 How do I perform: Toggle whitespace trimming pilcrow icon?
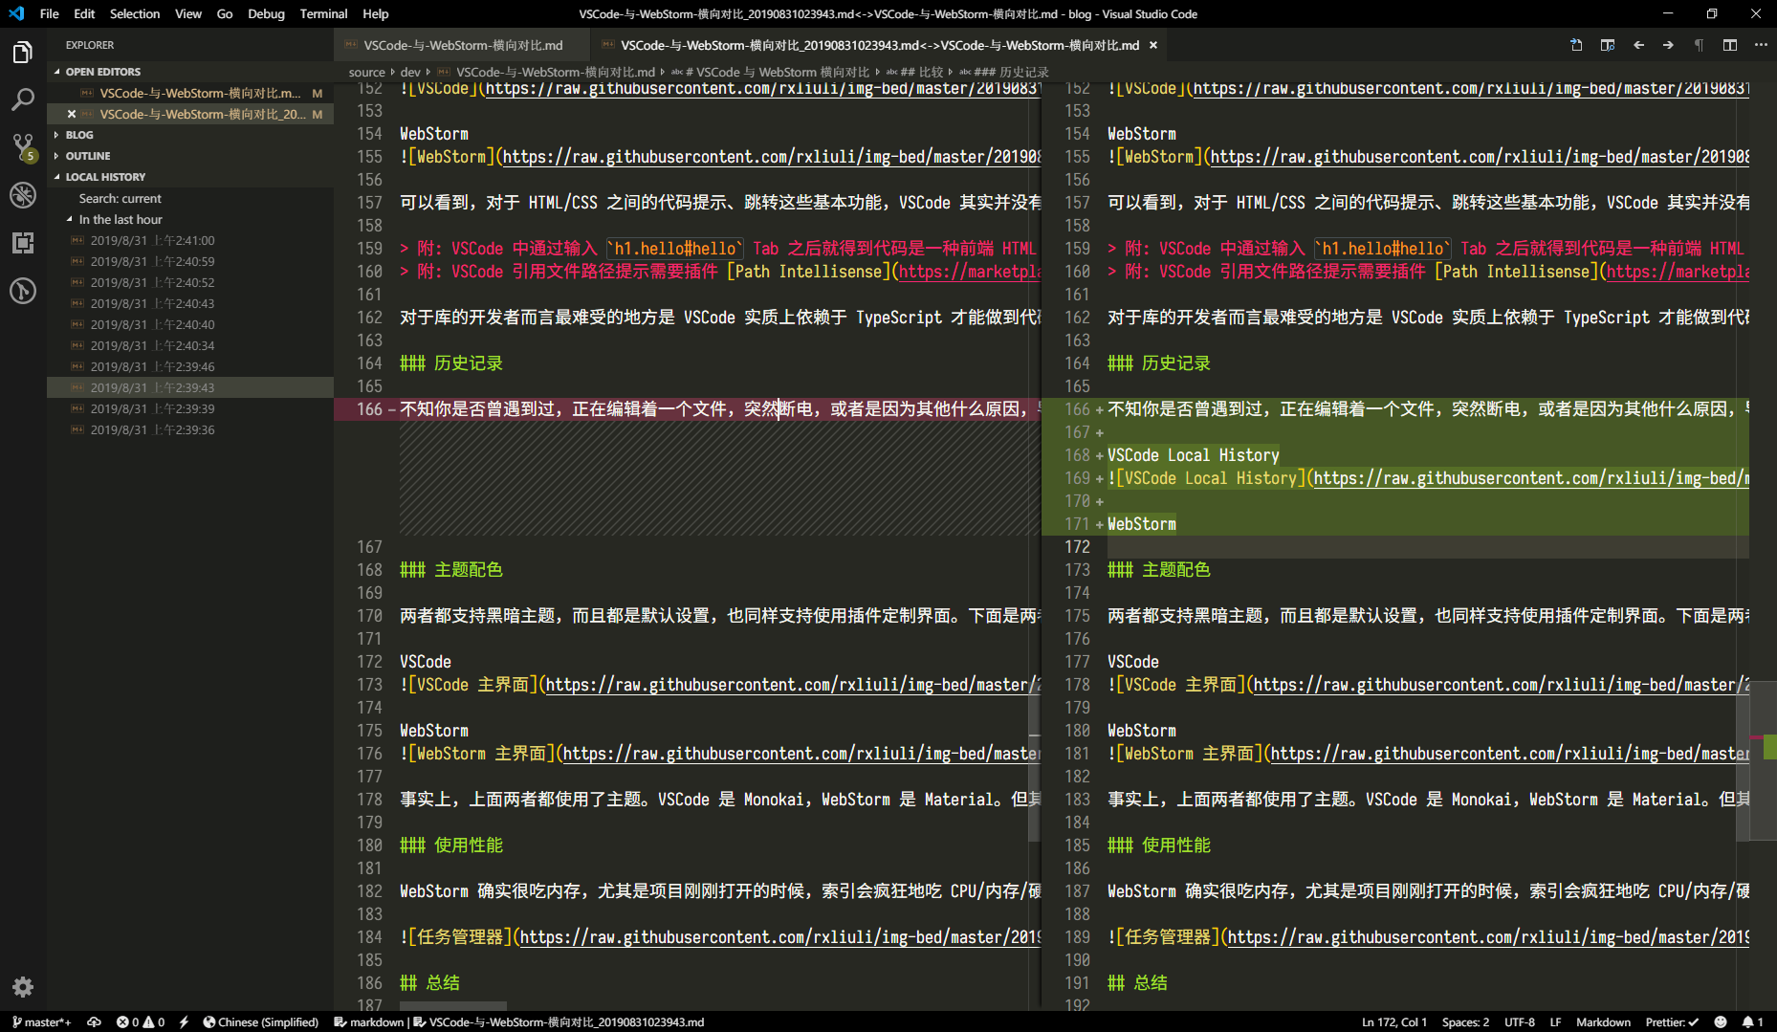1699,45
